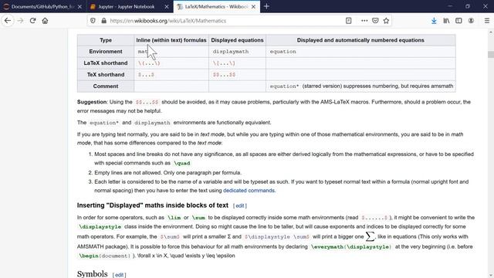Click the tracking protection shield icon

pyautogui.click(x=93, y=21)
